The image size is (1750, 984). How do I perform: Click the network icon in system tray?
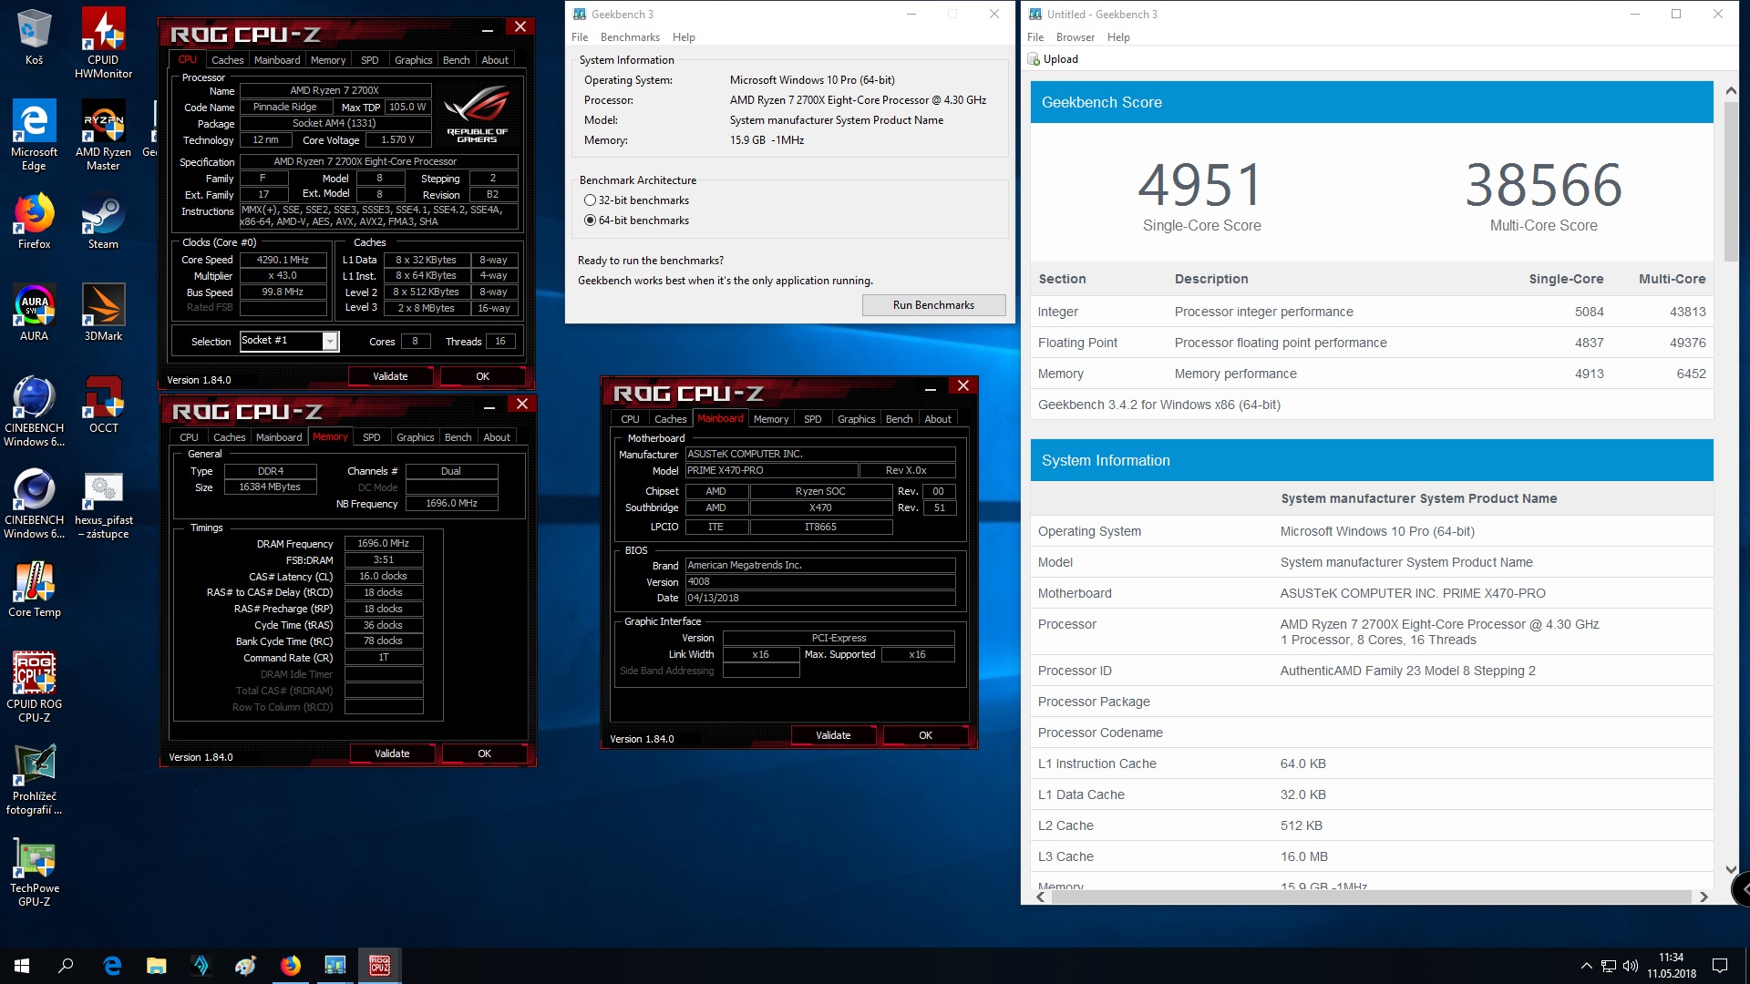1609,966
